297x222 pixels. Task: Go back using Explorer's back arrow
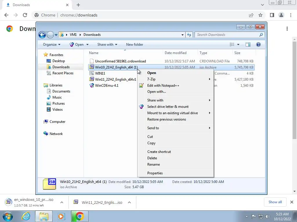42,35
